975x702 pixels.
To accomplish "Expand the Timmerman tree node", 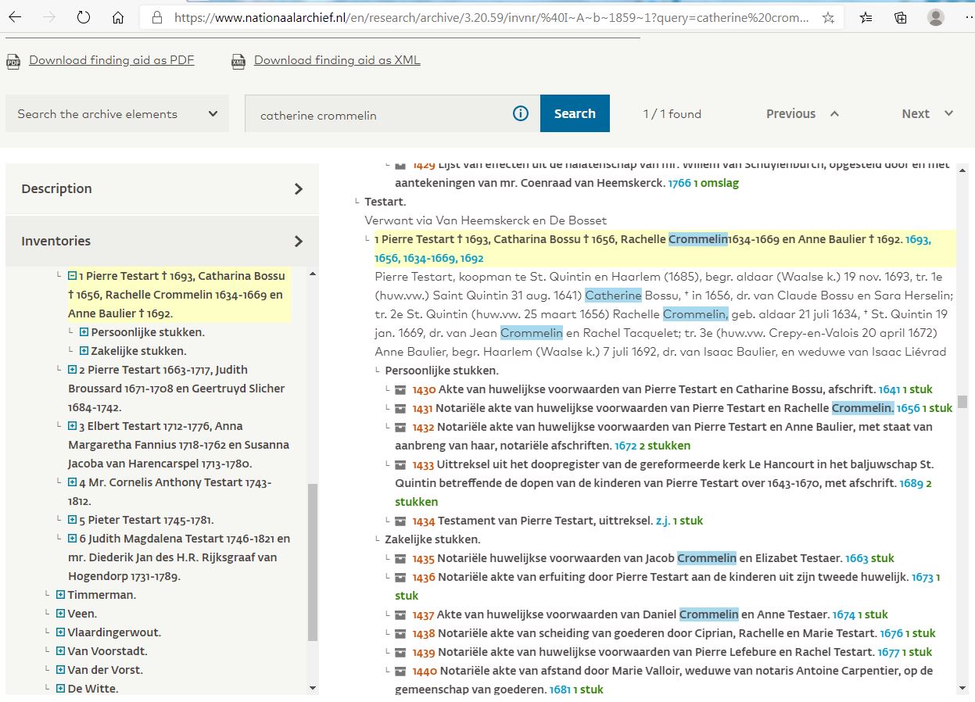I will 61,595.
